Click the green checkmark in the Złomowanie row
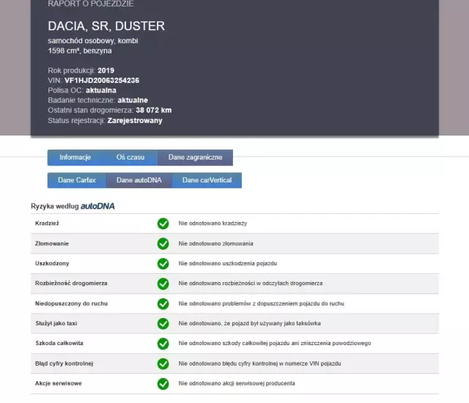Viewport: 469px width, 403px height. pyautogui.click(x=163, y=244)
